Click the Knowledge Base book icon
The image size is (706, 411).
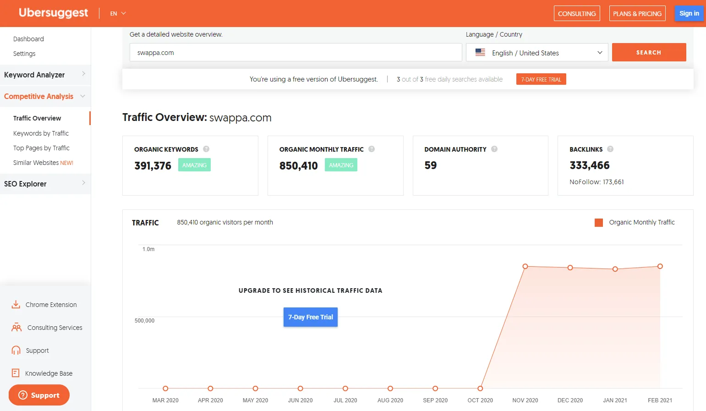coord(16,373)
